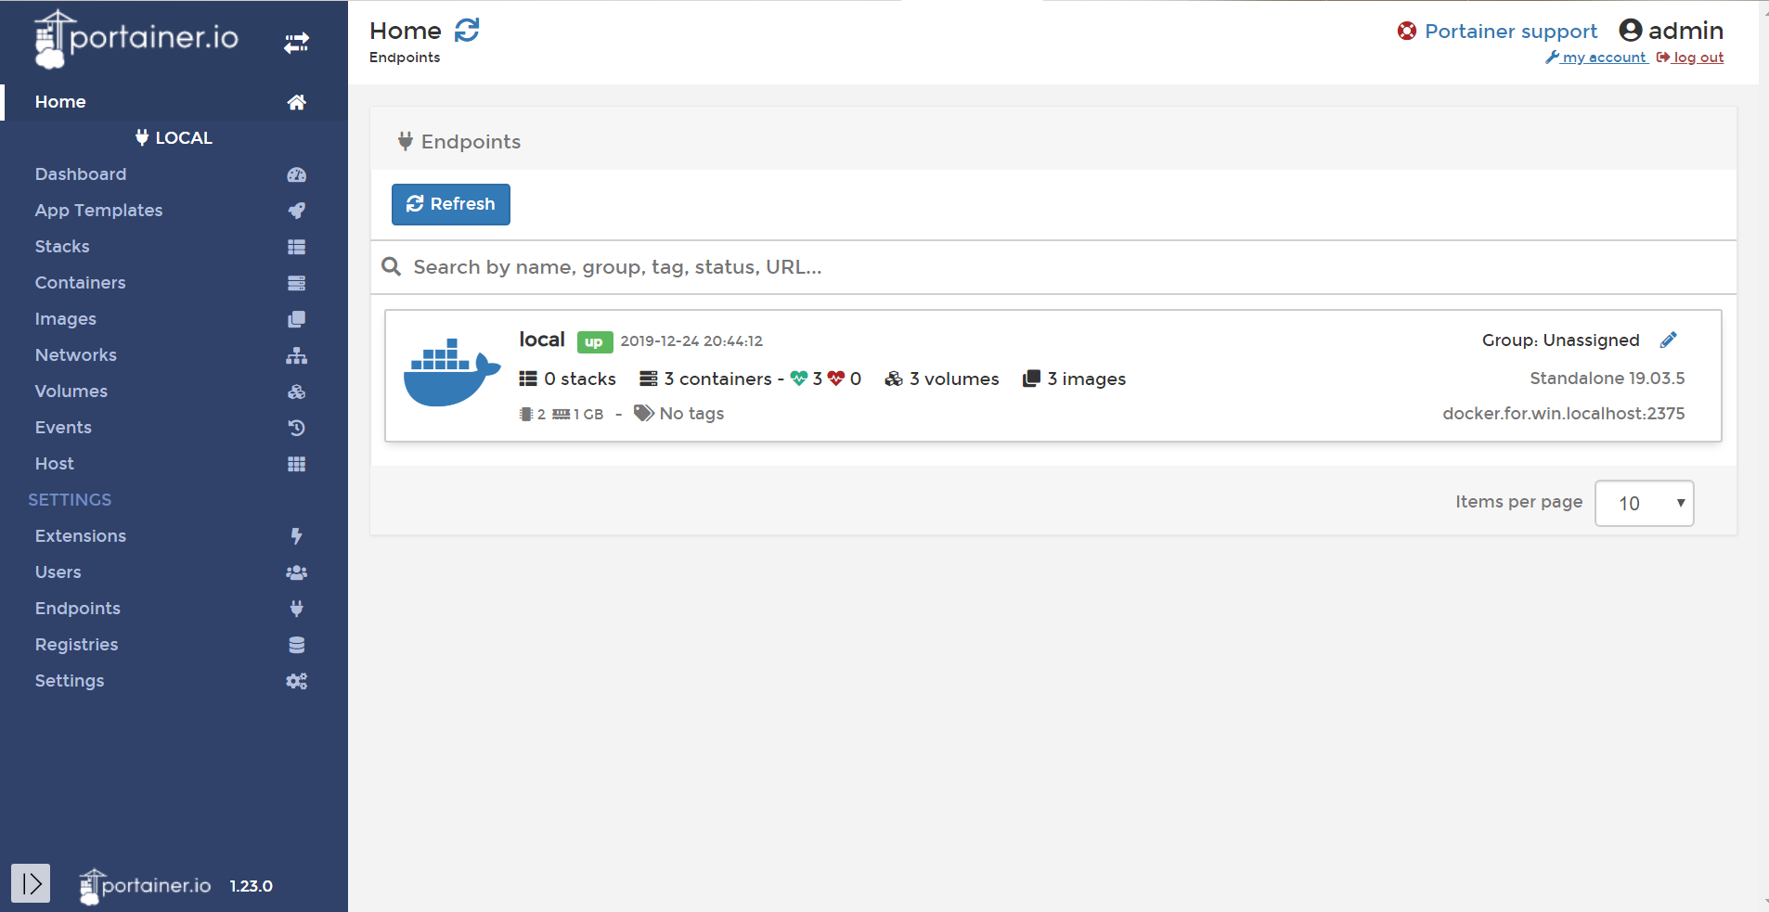The width and height of the screenshot is (1769, 912).
Task: Click the Users group icon
Action: 296,572
